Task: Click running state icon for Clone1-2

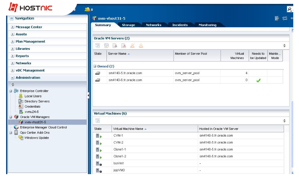Action: tap(99, 157)
